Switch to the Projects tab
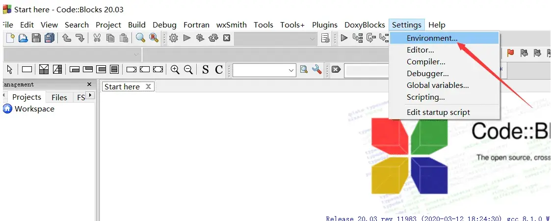Image resolution: width=551 pixels, height=221 pixels. 26,97
